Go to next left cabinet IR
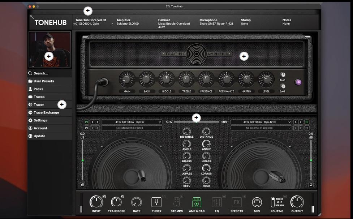The height and width of the screenshot is (219, 353). click(97, 122)
